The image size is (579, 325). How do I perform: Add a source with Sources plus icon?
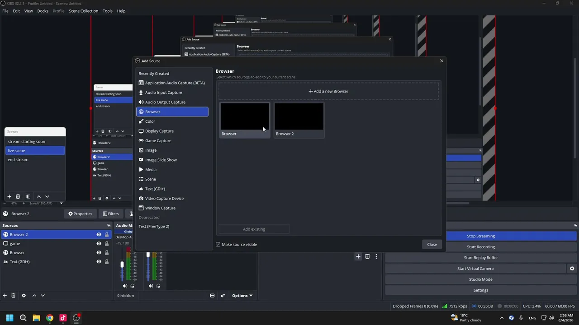pyautogui.click(x=5, y=296)
